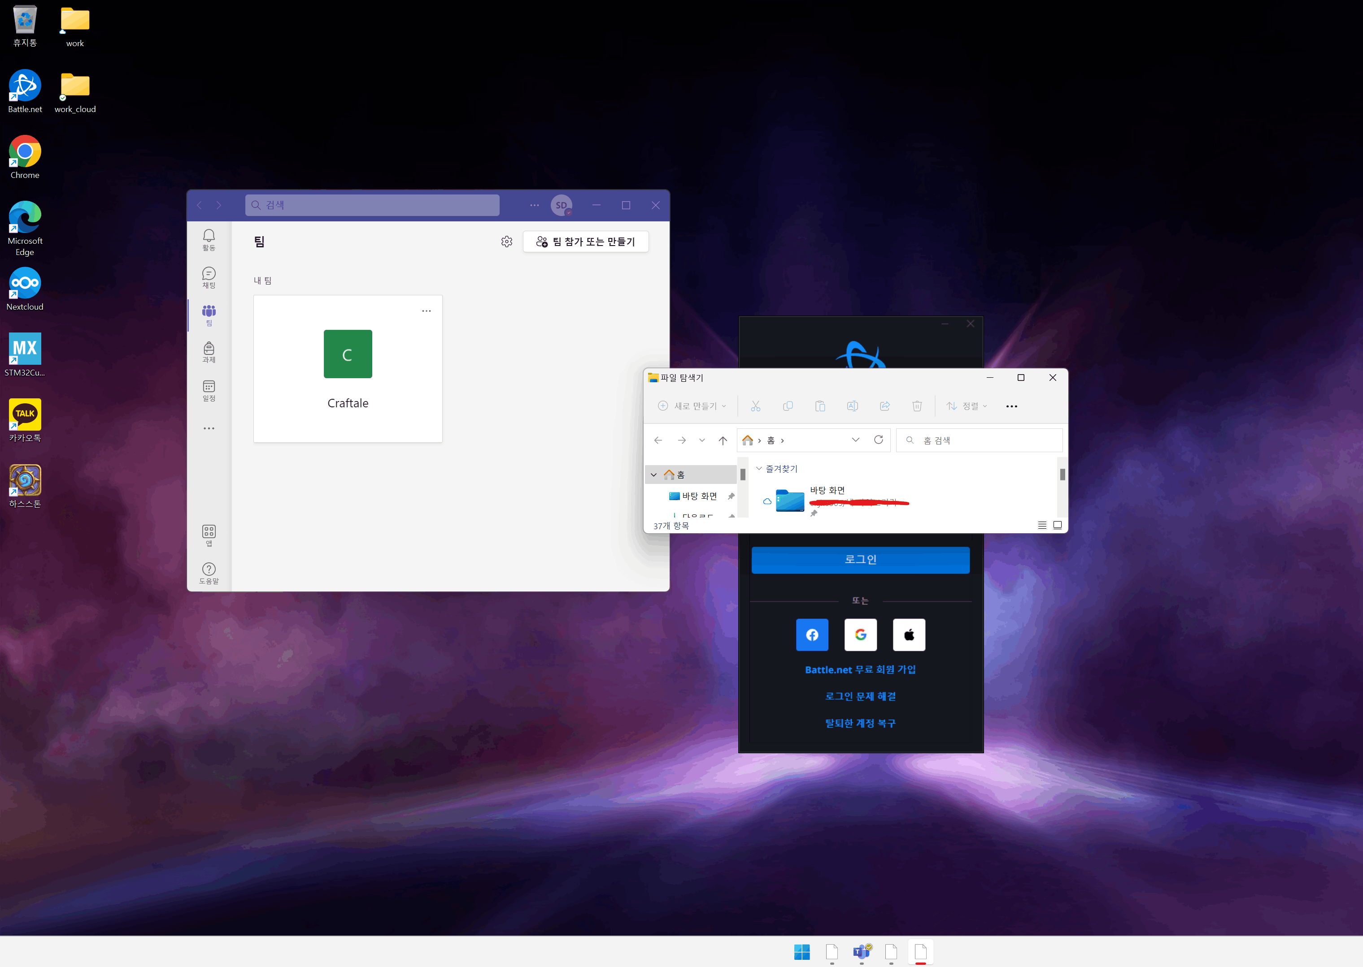Switch File Explorer to details view
Image resolution: width=1363 pixels, height=967 pixels.
click(1042, 525)
